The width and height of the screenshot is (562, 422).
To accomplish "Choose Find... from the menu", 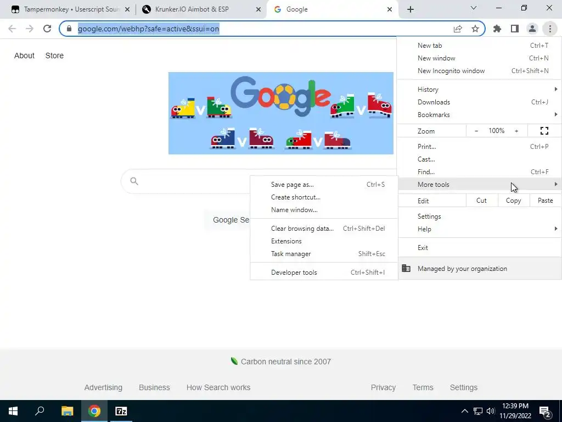I will 479,172.
